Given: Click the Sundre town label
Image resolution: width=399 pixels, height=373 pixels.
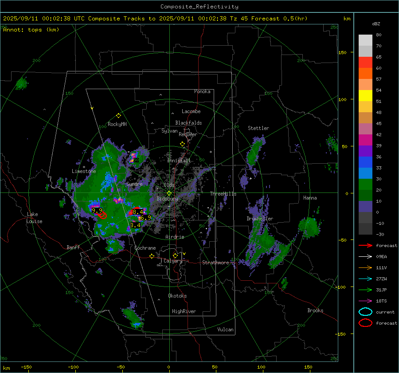Looking at the screenshot, I should [134, 184].
